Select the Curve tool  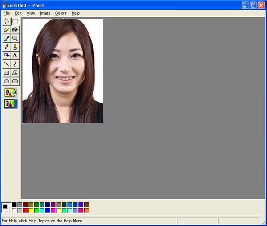coord(15,64)
